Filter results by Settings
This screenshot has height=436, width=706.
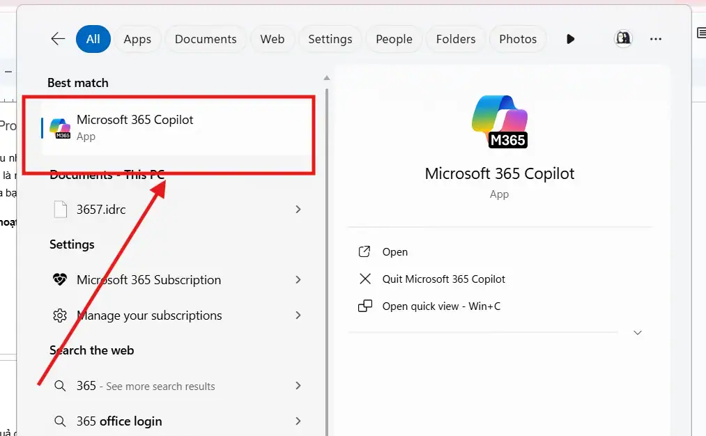click(x=330, y=39)
